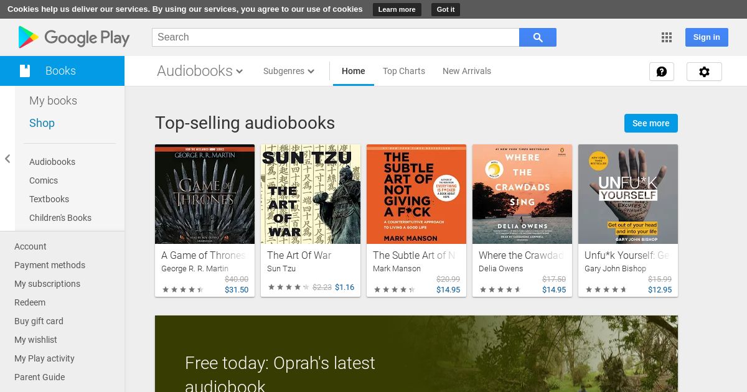Viewport: 747px width, 392px height.
Task: Click the Sign in button
Action: tap(707, 37)
